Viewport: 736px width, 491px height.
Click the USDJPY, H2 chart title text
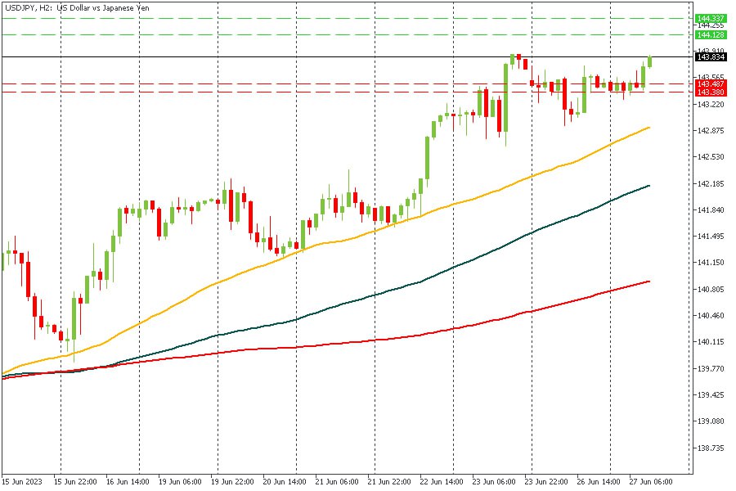78,8
